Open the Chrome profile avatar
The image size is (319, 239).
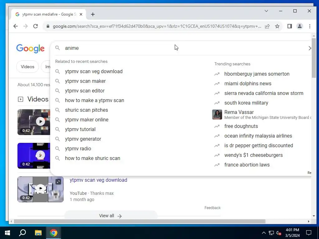pos(300,26)
